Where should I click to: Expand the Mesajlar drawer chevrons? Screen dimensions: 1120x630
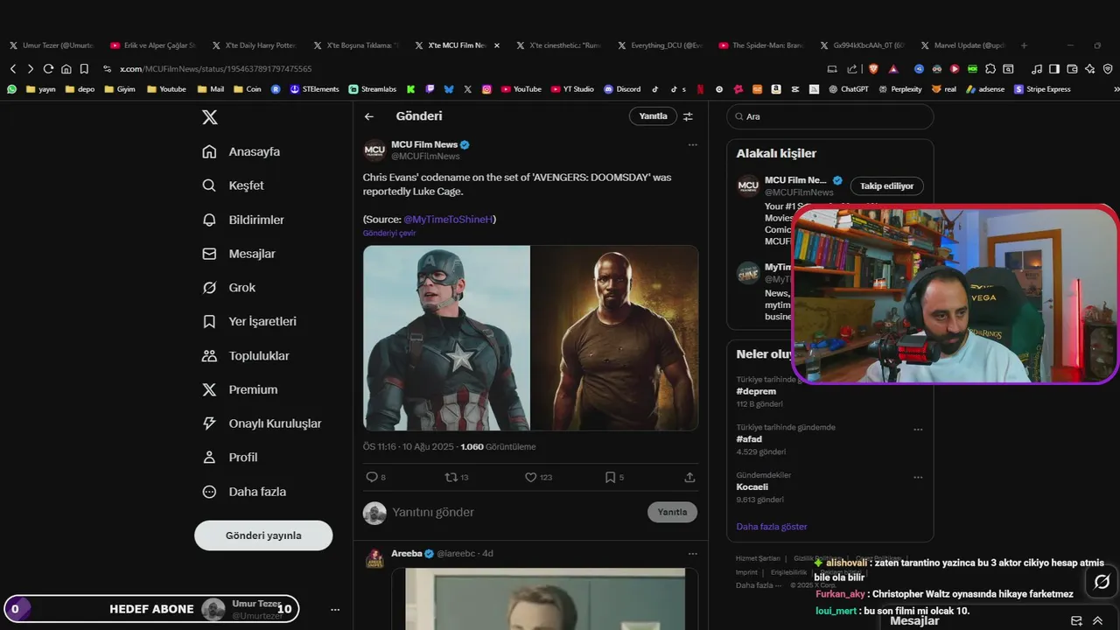[1097, 620]
